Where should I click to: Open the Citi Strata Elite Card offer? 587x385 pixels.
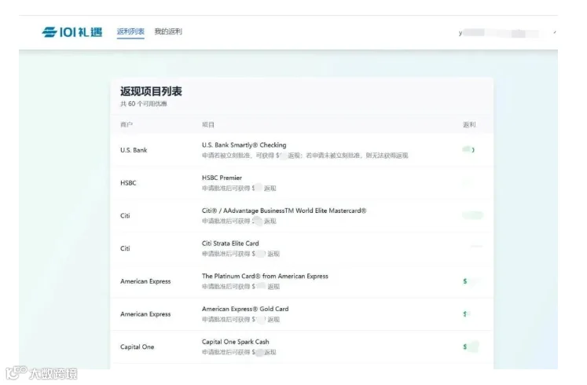pyautogui.click(x=230, y=244)
